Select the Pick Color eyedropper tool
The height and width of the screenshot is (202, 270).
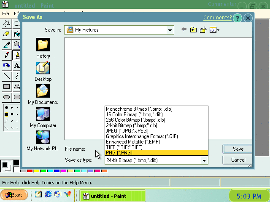click(x=7, y=45)
